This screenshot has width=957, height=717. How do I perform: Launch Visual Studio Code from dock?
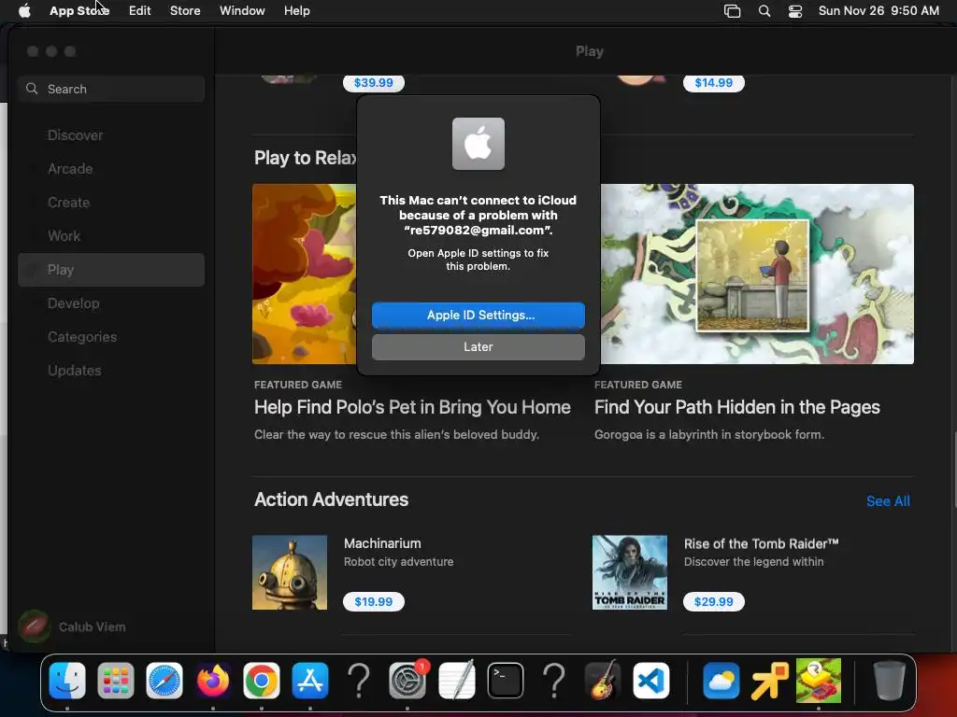[x=651, y=681]
